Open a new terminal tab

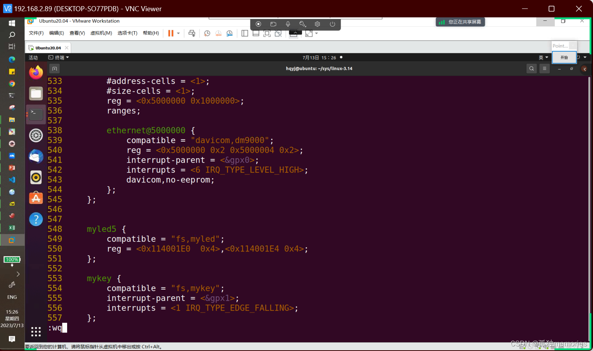(55, 69)
